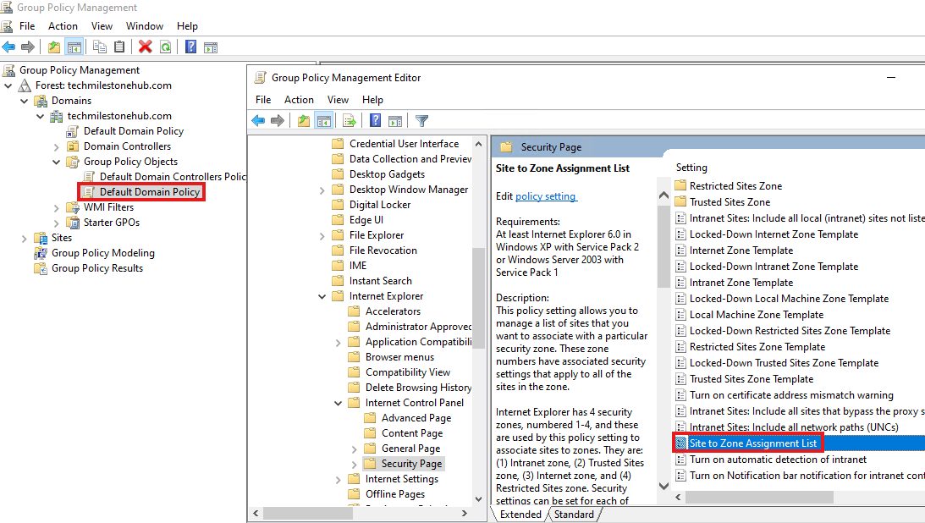Expand the WMI Filters node
Viewport: 925px width, 523px height.
click(x=57, y=207)
